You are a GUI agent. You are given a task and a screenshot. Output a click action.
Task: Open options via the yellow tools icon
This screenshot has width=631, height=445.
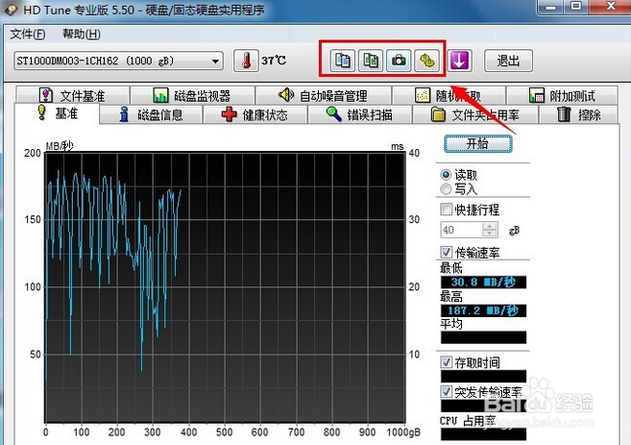click(425, 61)
